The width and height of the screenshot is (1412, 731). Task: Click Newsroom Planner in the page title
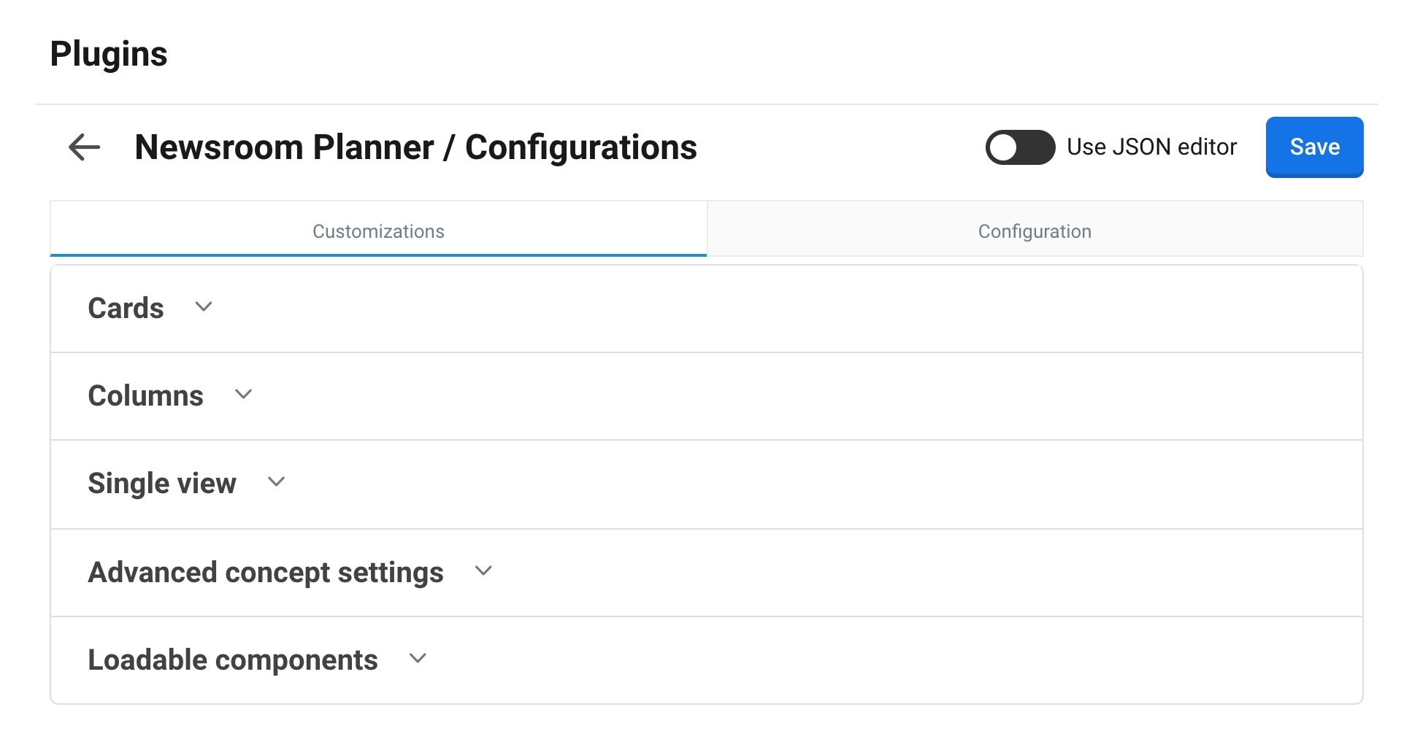click(x=284, y=147)
